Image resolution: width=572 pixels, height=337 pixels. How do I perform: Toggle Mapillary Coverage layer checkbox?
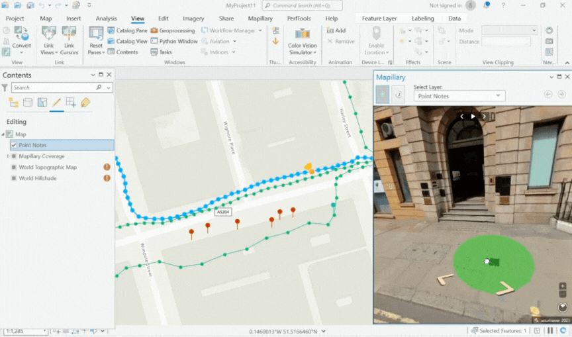(x=13, y=156)
